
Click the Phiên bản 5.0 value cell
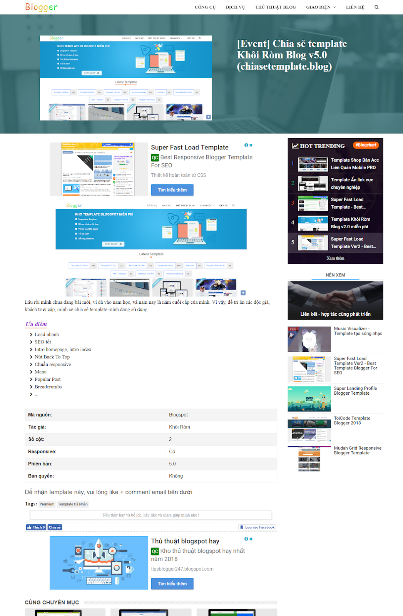coord(221,464)
